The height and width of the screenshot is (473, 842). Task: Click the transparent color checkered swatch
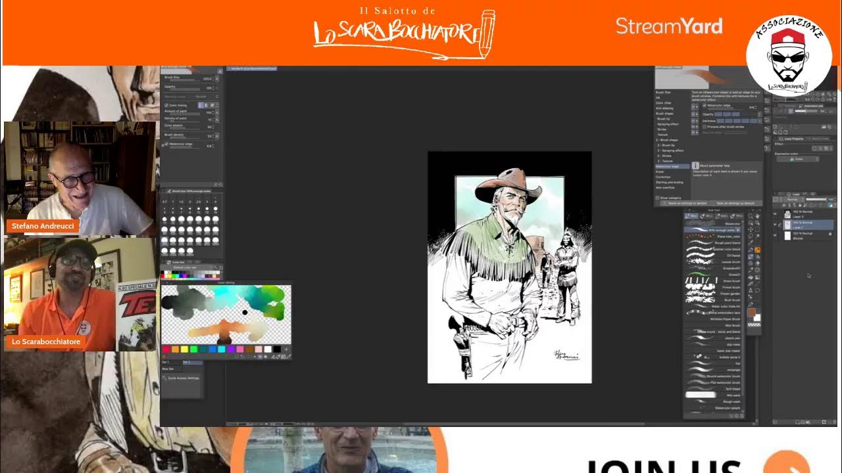coord(755,325)
